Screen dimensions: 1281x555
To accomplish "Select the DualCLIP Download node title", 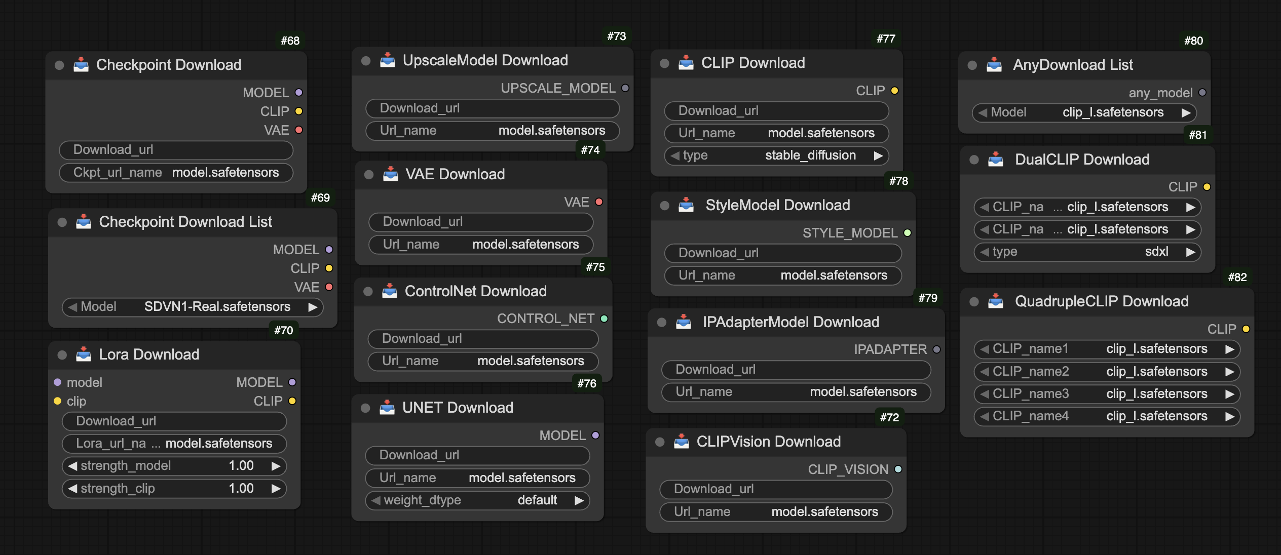I will point(1082,160).
